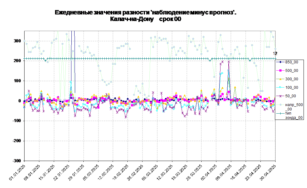307x188 pixels.
Task: Click the 100_00 legend cyan square marker
Action: pos(280,87)
